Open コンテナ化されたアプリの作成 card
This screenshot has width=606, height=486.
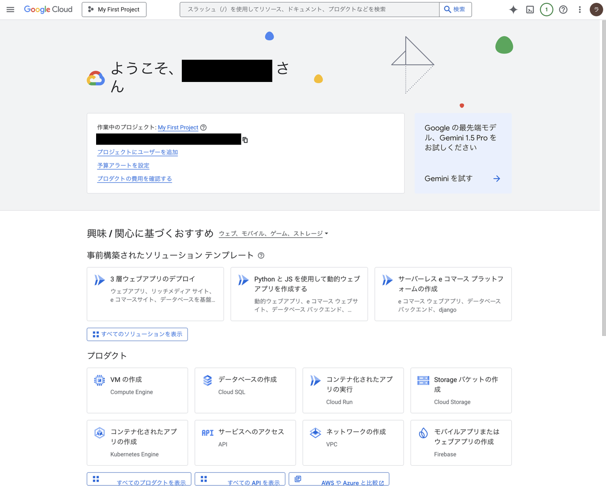tap(137, 442)
